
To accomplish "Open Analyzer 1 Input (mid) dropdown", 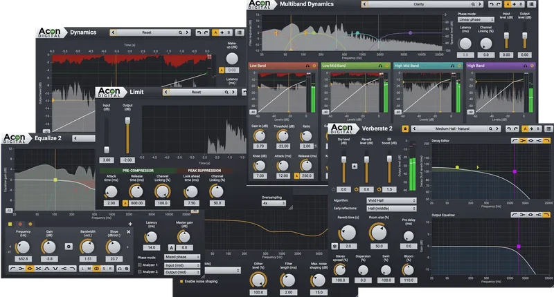I will (x=182, y=265).
